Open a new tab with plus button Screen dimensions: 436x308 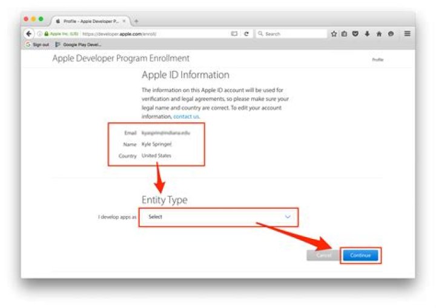pyautogui.click(x=136, y=21)
